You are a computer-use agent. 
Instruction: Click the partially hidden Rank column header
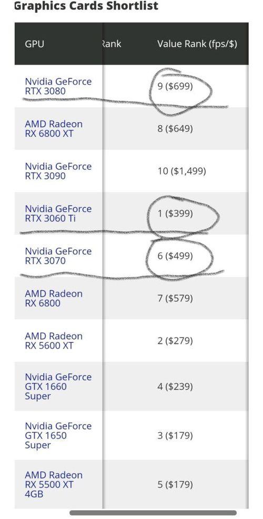pyautogui.click(x=112, y=44)
